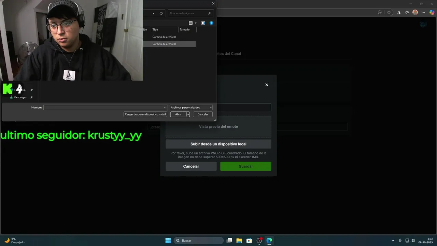Open weather widget showing 9°C Despejado
Viewport: 437px width, 246px height.
click(x=14, y=241)
